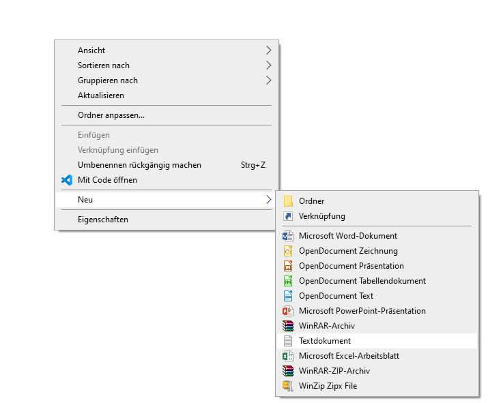Click the greyed-out Einfügen entry
This screenshot has width=488, height=403.
pos(167,135)
